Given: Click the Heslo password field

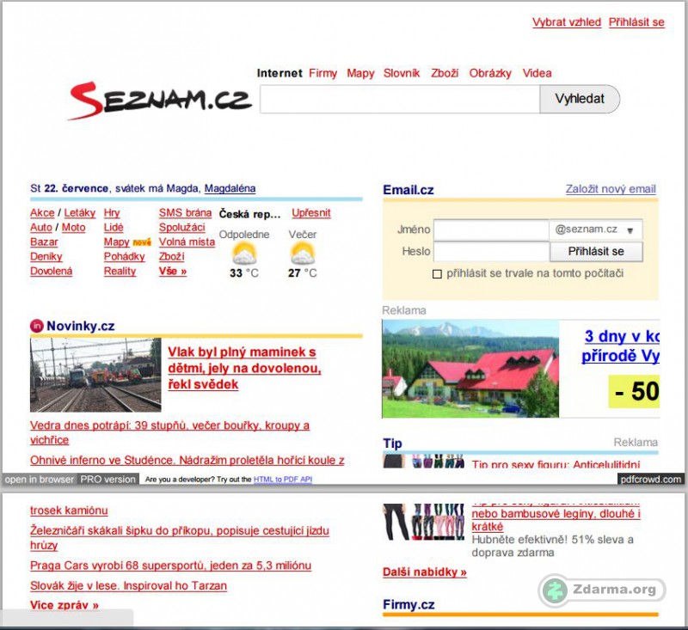Looking at the screenshot, I should (491, 252).
